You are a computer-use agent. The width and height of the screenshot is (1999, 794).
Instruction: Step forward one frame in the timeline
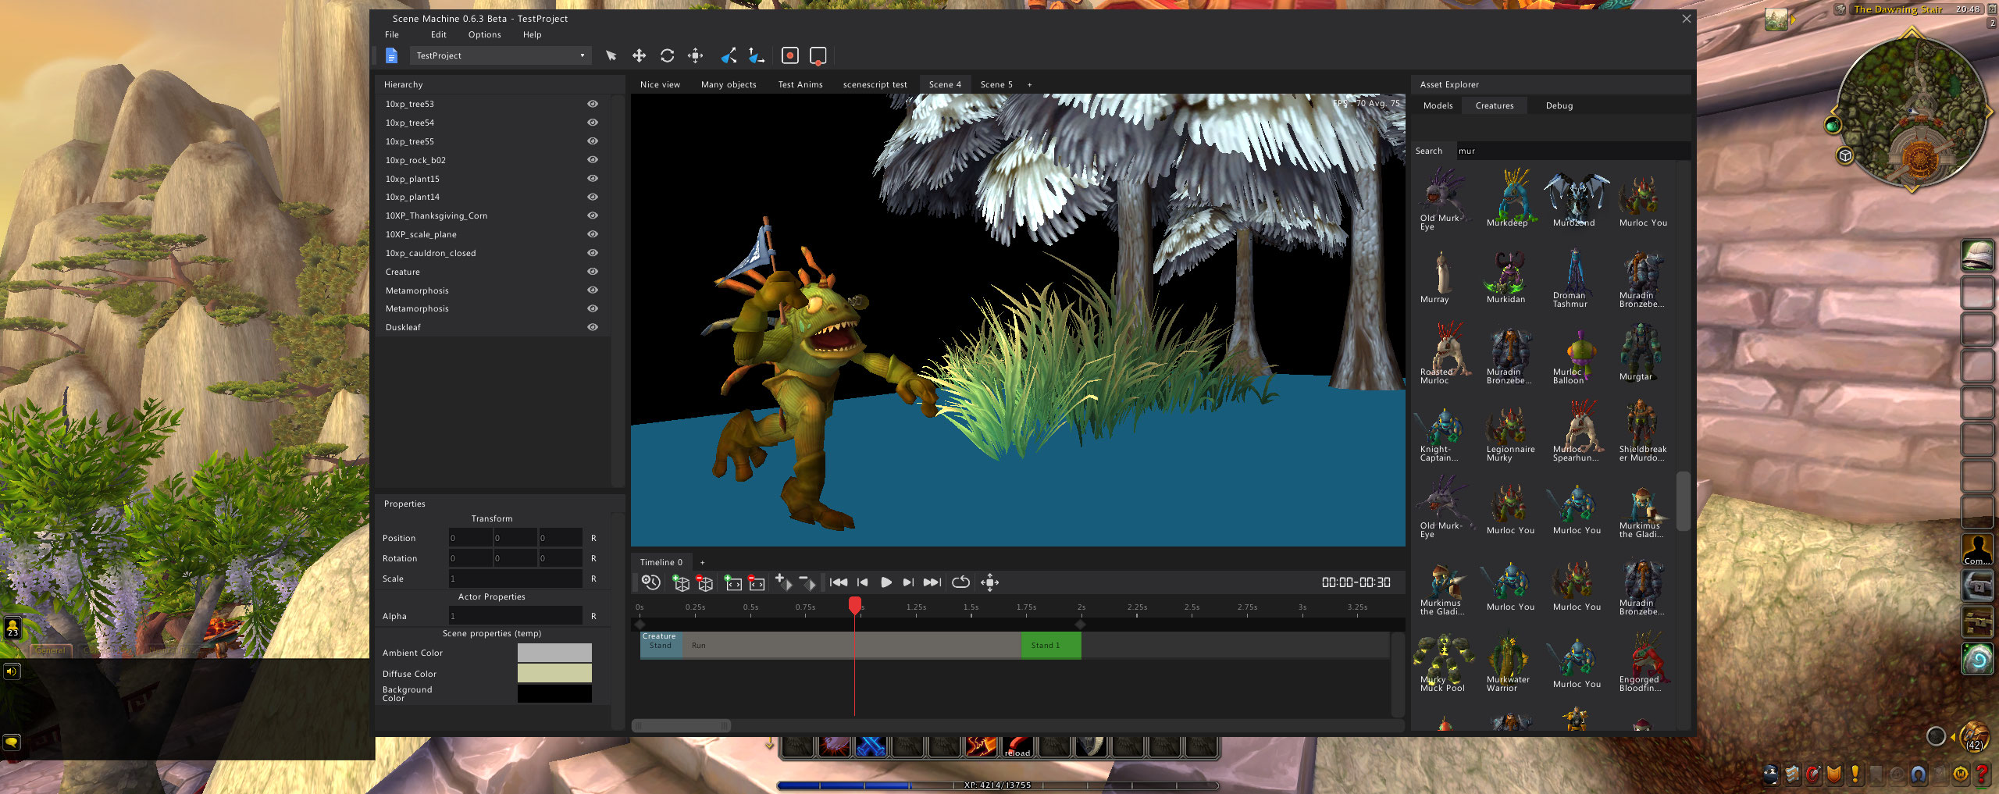(x=908, y=582)
